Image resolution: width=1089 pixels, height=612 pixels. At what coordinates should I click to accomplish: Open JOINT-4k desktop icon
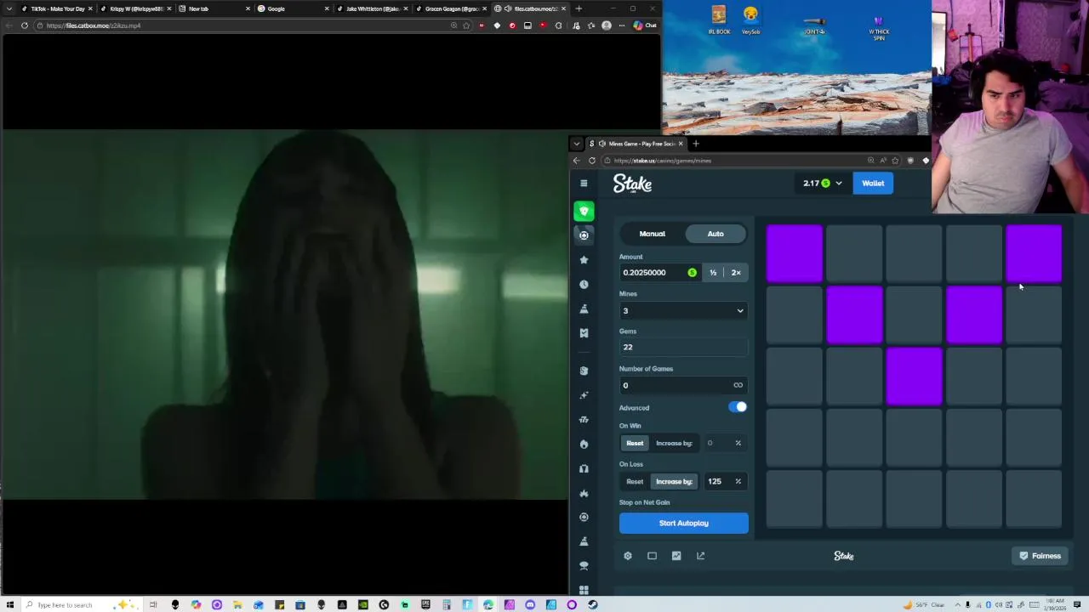click(x=814, y=25)
